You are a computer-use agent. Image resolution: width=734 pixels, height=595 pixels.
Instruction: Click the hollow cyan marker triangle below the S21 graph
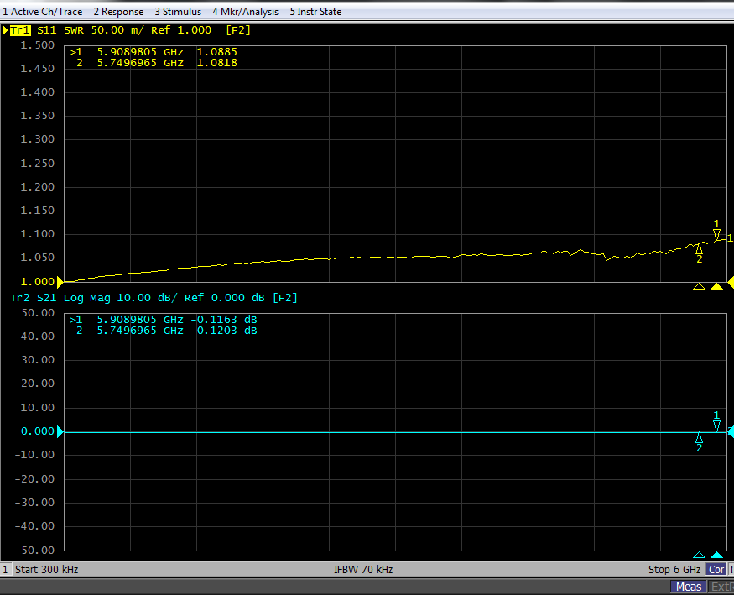coord(699,555)
